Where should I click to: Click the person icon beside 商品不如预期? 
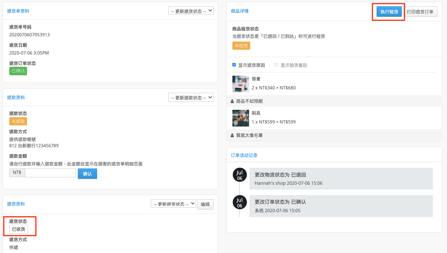[x=232, y=101]
